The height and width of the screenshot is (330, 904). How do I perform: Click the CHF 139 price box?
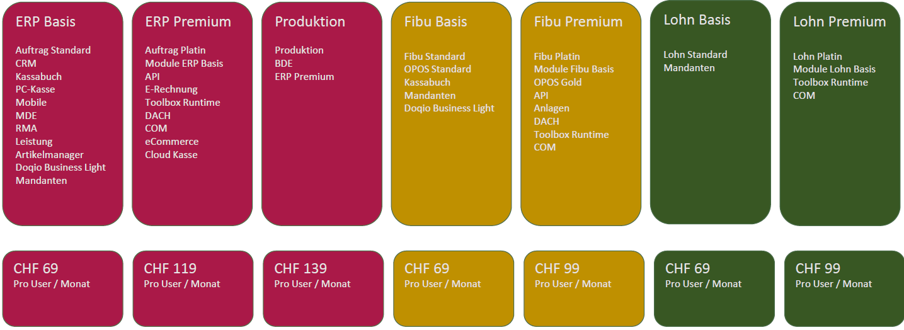(323, 288)
